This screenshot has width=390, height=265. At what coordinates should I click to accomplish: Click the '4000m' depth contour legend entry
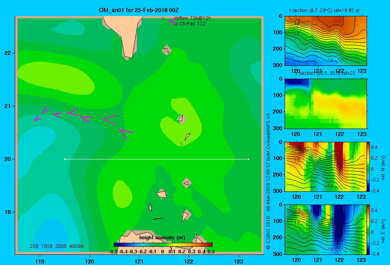[76, 246]
